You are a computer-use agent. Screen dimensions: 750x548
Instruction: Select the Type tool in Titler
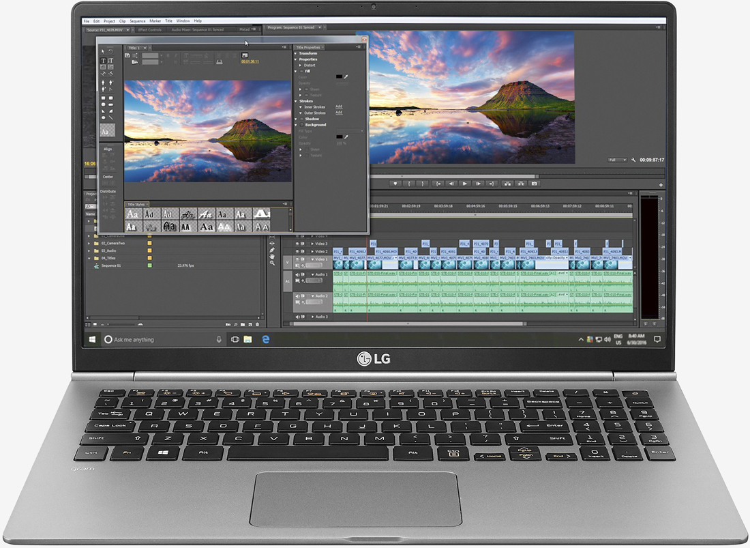coord(104,60)
